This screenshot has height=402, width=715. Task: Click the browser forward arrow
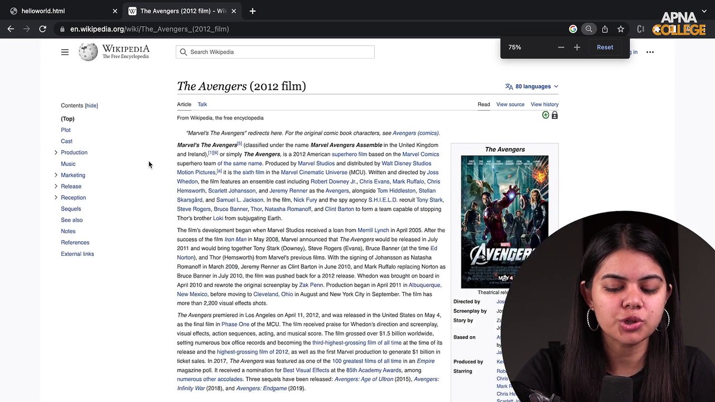(26, 29)
